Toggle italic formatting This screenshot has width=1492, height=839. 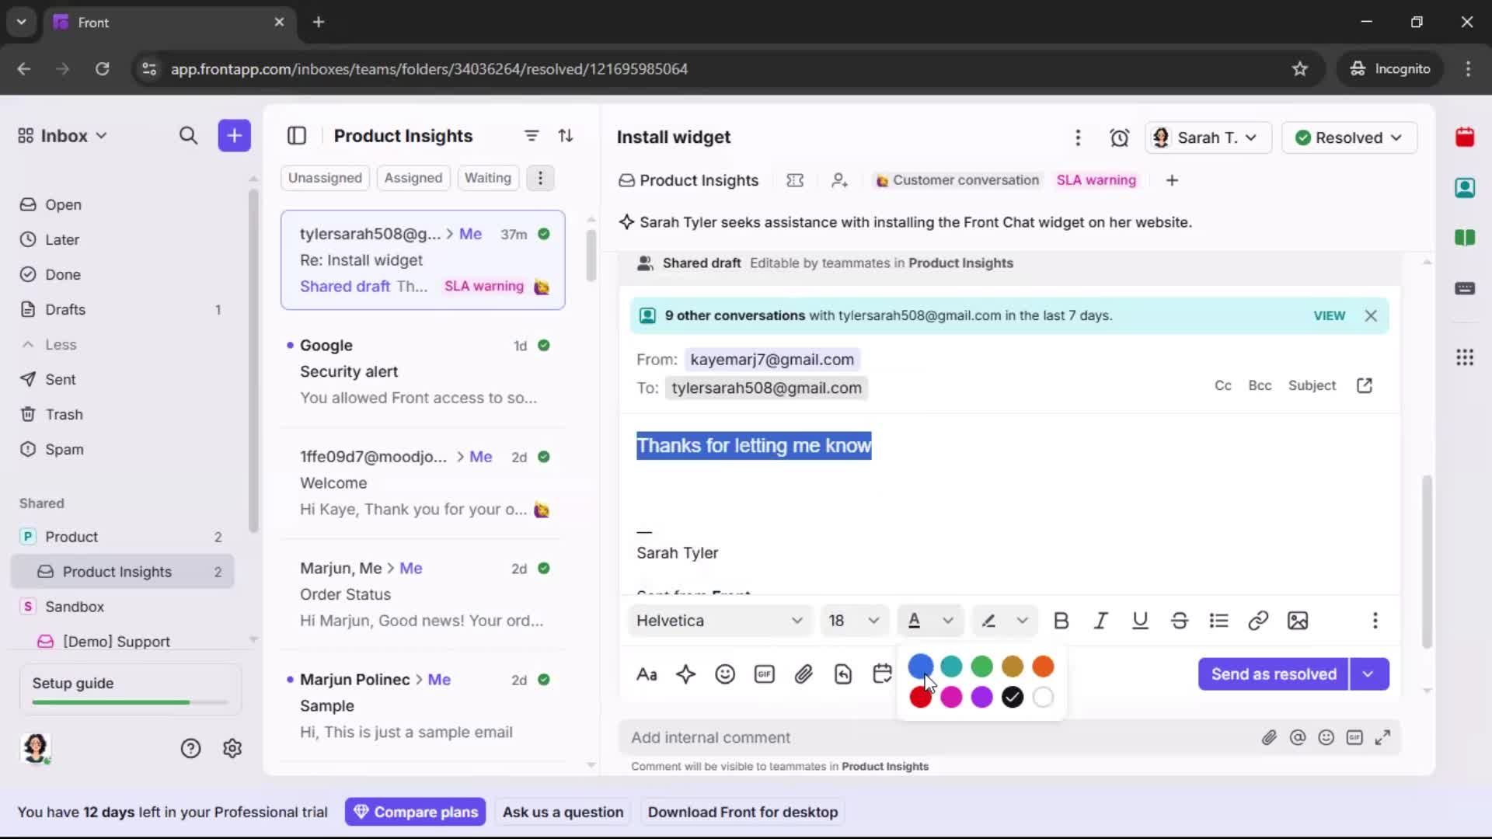click(1101, 621)
